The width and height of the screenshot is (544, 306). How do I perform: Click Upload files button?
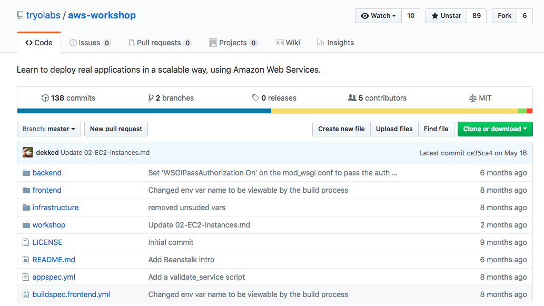[x=394, y=129]
